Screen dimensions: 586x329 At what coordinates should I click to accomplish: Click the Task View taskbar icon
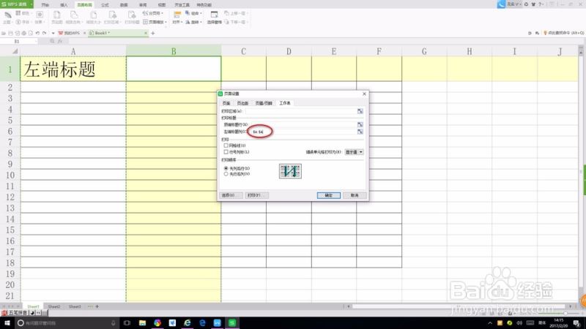[127, 322]
